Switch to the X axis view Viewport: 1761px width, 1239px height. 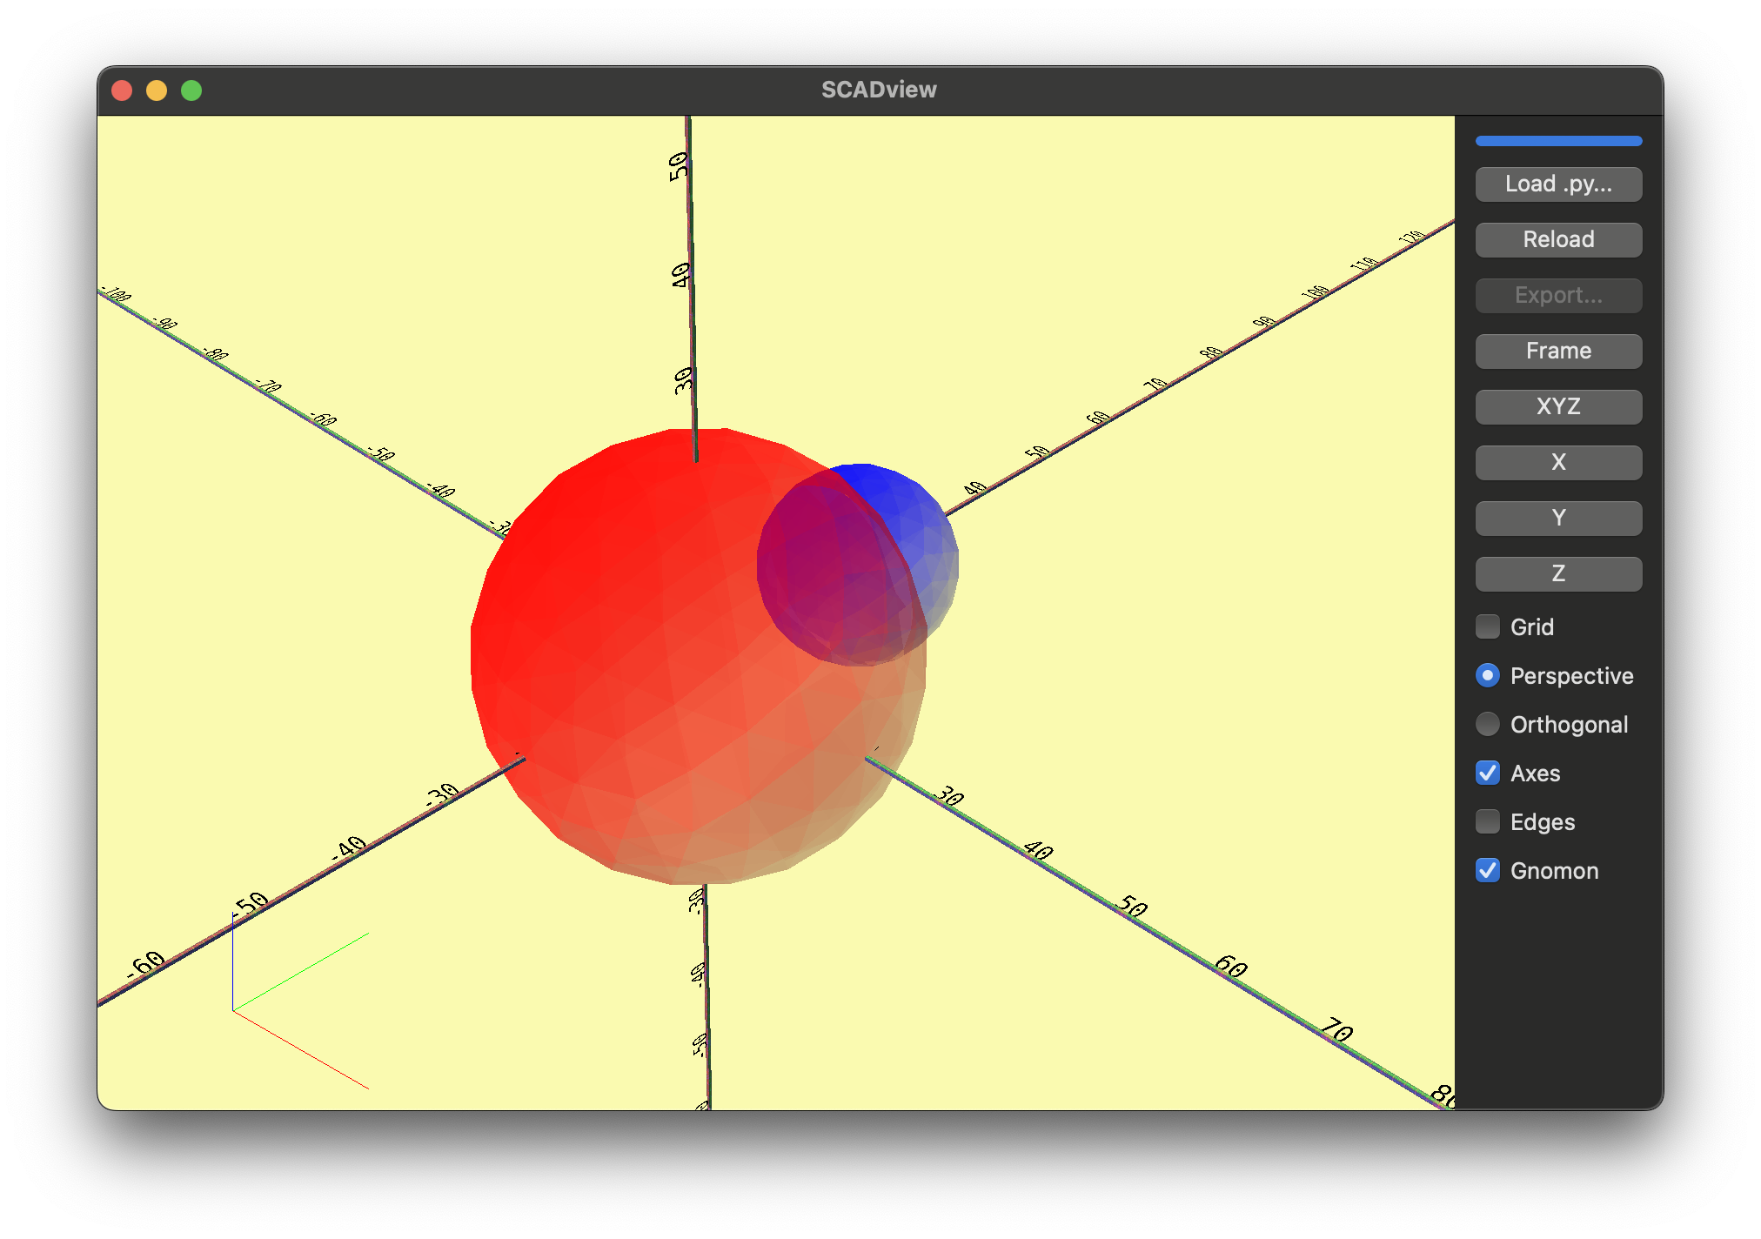[x=1558, y=463]
